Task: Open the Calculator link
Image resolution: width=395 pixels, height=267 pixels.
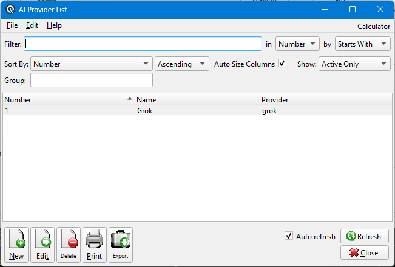Action: pos(374,27)
